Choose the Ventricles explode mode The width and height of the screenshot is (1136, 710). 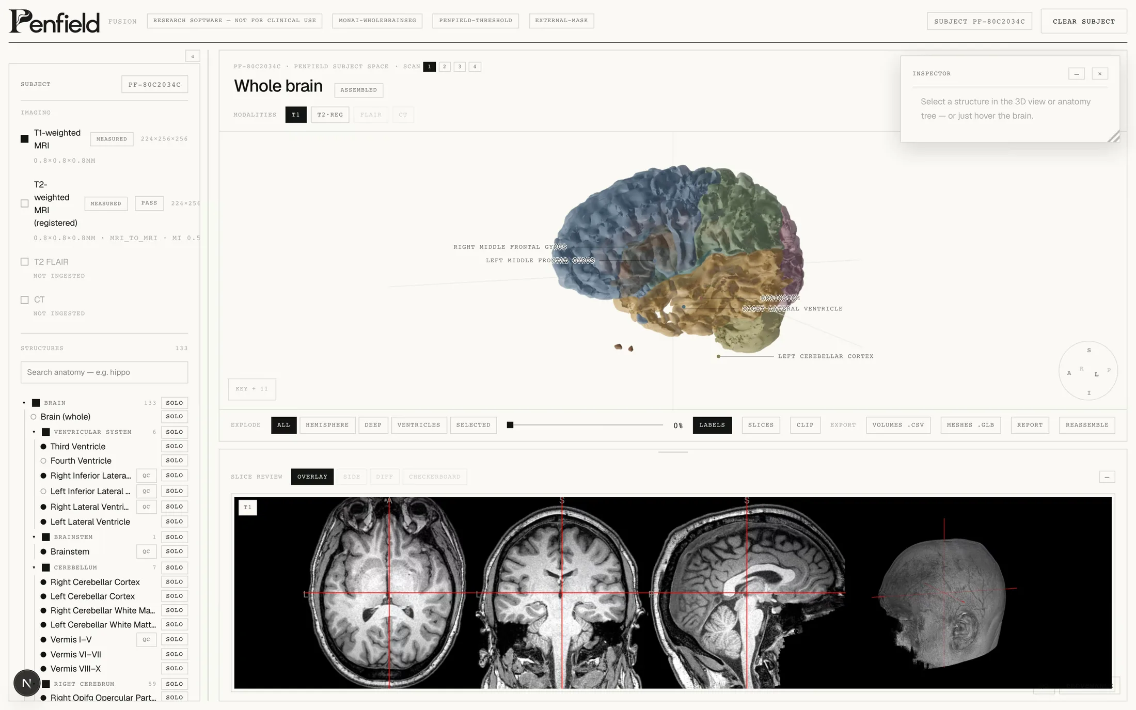[x=419, y=425]
